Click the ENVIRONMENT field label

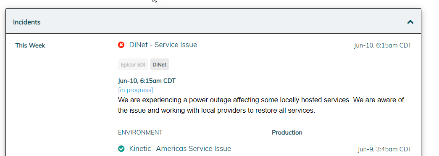[x=140, y=132]
